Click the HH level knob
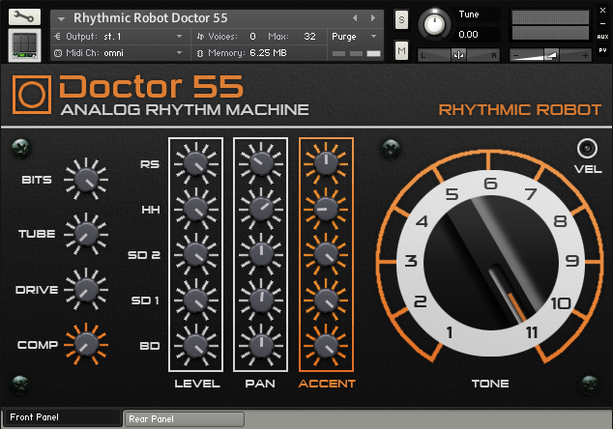The height and width of the screenshot is (429, 613). pyautogui.click(x=195, y=210)
